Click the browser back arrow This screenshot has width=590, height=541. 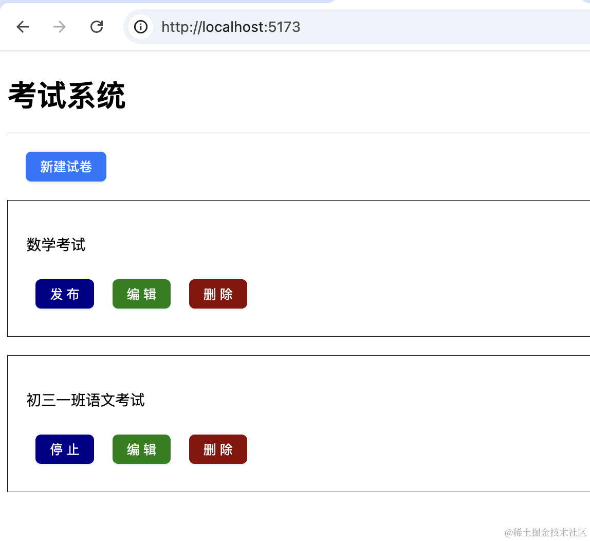pyautogui.click(x=23, y=27)
